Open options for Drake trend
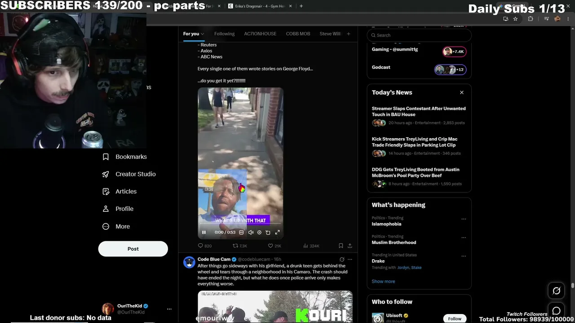The width and height of the screenshot is (575, 323). pyautogui.click(x=464, y=256)
